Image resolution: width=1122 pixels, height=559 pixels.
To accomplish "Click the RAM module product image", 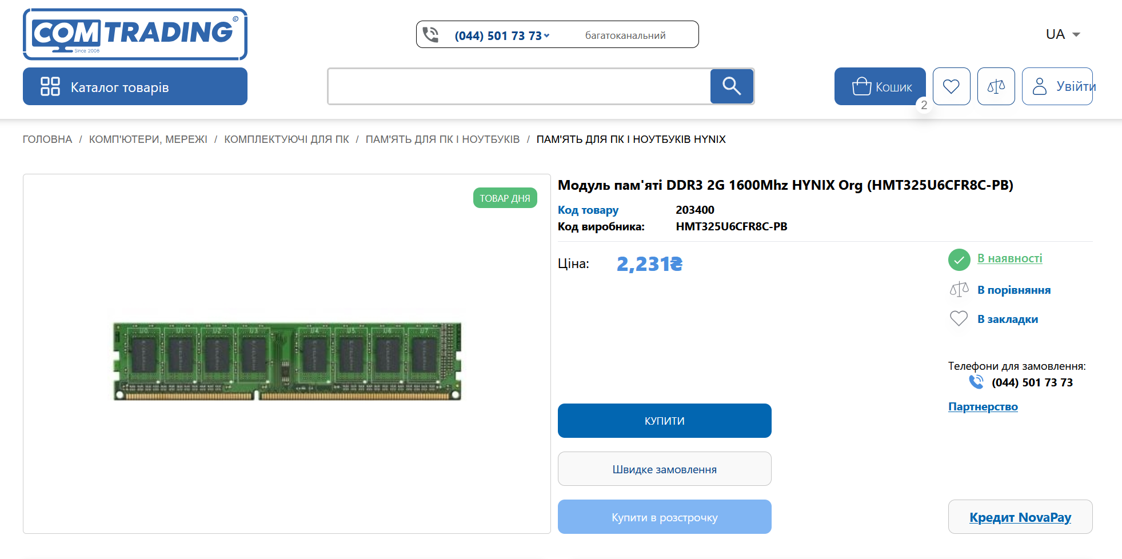I will (287, 361).
